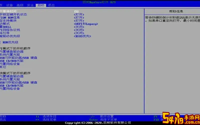
Task: Click the 帮助信息 panel header
Action: pos(176,11)
